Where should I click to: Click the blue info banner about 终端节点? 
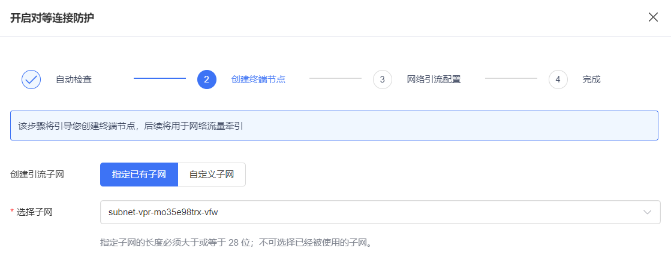(x=334, y=126)
